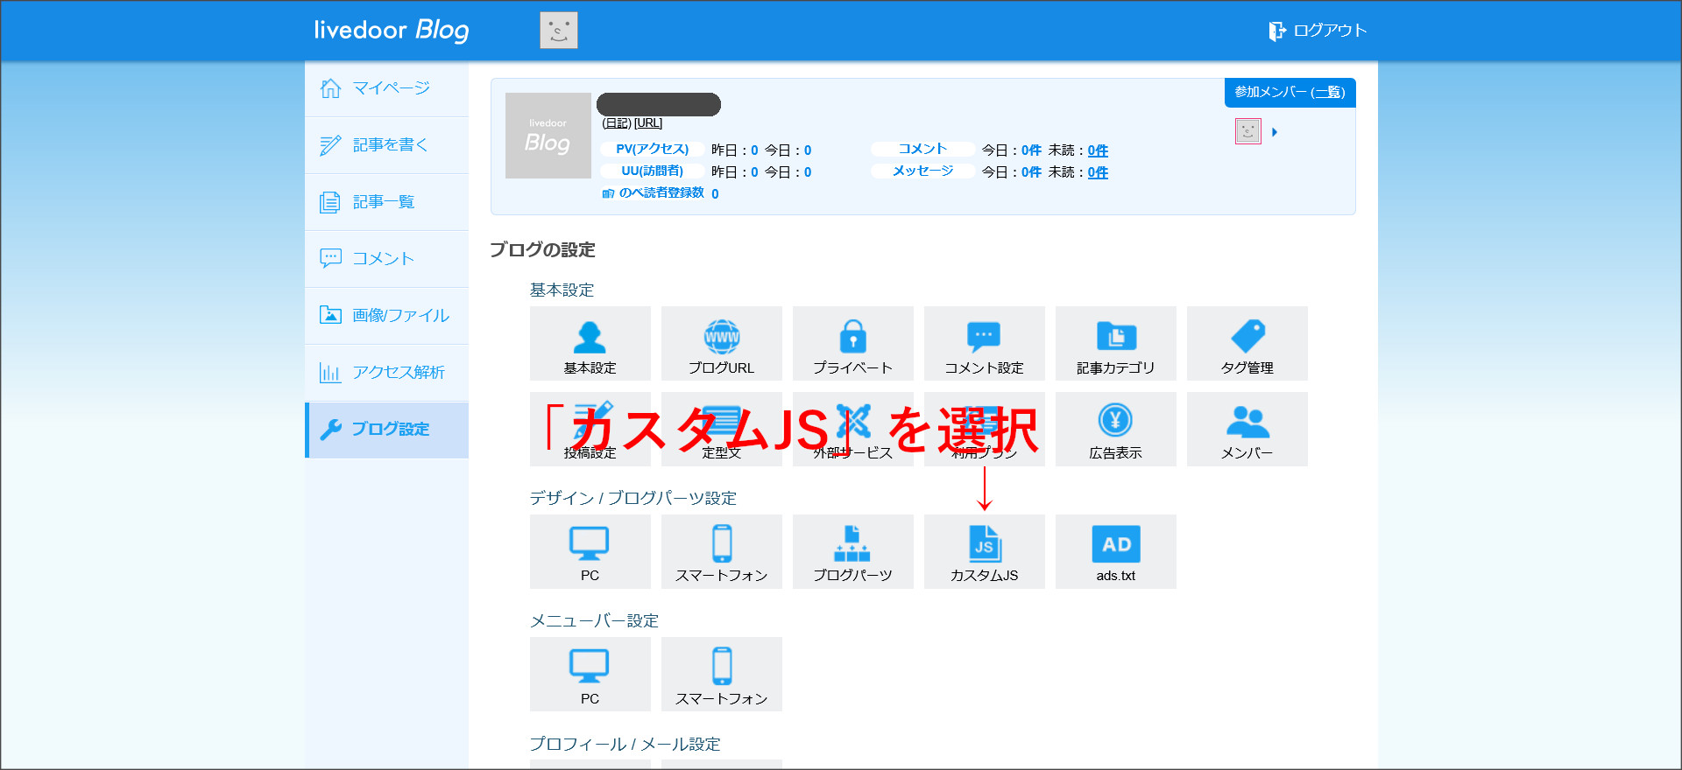Click the [URL] link under blog title
This screenshot has height=770, width=1682.
click(x=648, y=123)
